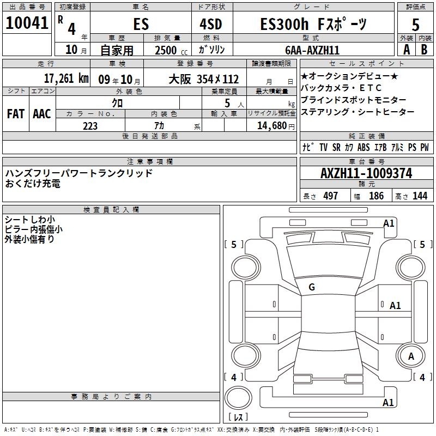
Task: Click the 注意事項欄 section header
Action: 149,161
